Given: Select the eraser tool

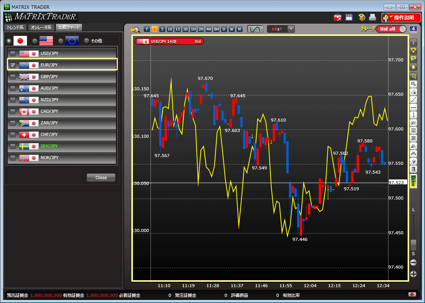Looking at the screenshot, I should (413, 162).
